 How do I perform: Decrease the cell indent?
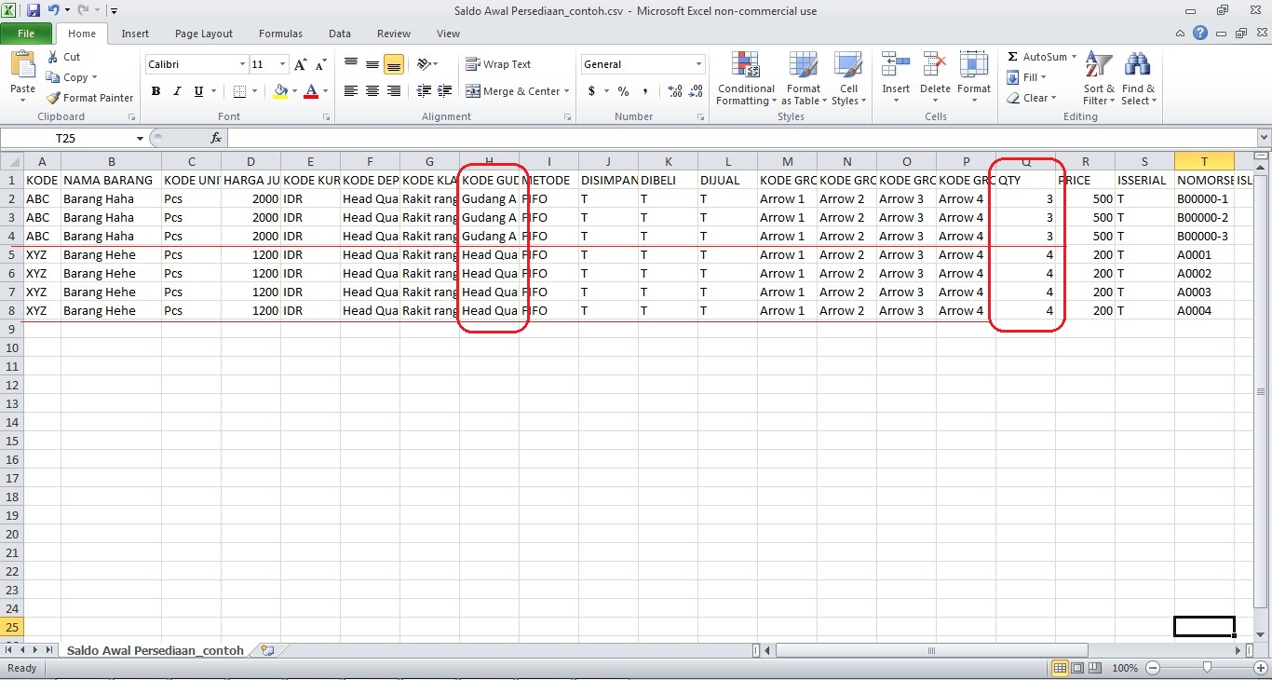tap(425, 91)
